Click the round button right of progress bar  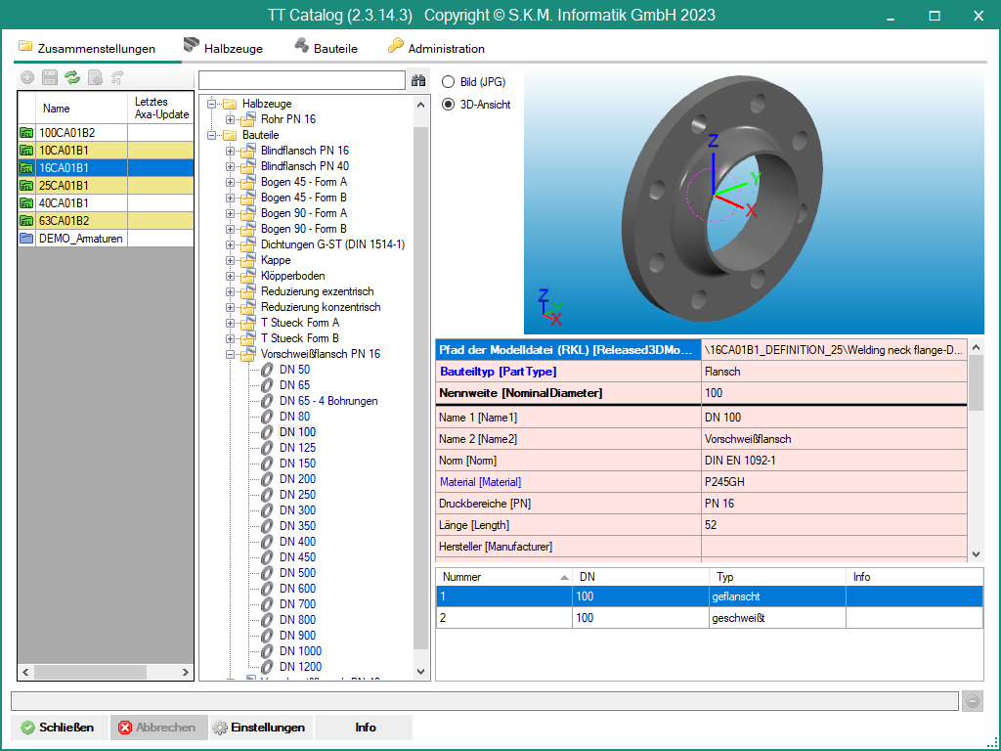[x=973, y=701]
